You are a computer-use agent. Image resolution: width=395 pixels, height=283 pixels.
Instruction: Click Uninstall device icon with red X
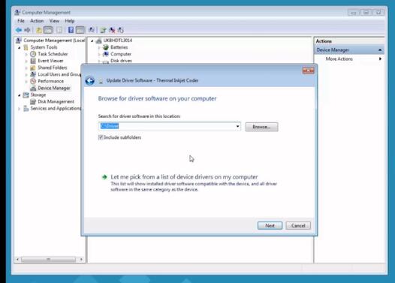112,30
